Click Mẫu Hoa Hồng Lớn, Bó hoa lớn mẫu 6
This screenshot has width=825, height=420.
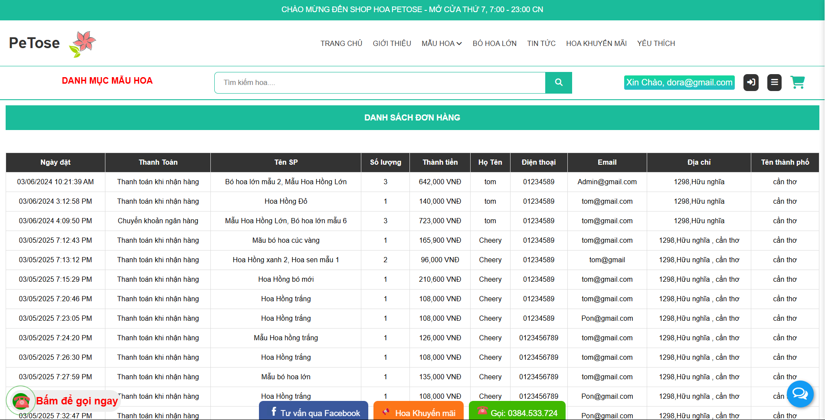(x=286, y=221)
